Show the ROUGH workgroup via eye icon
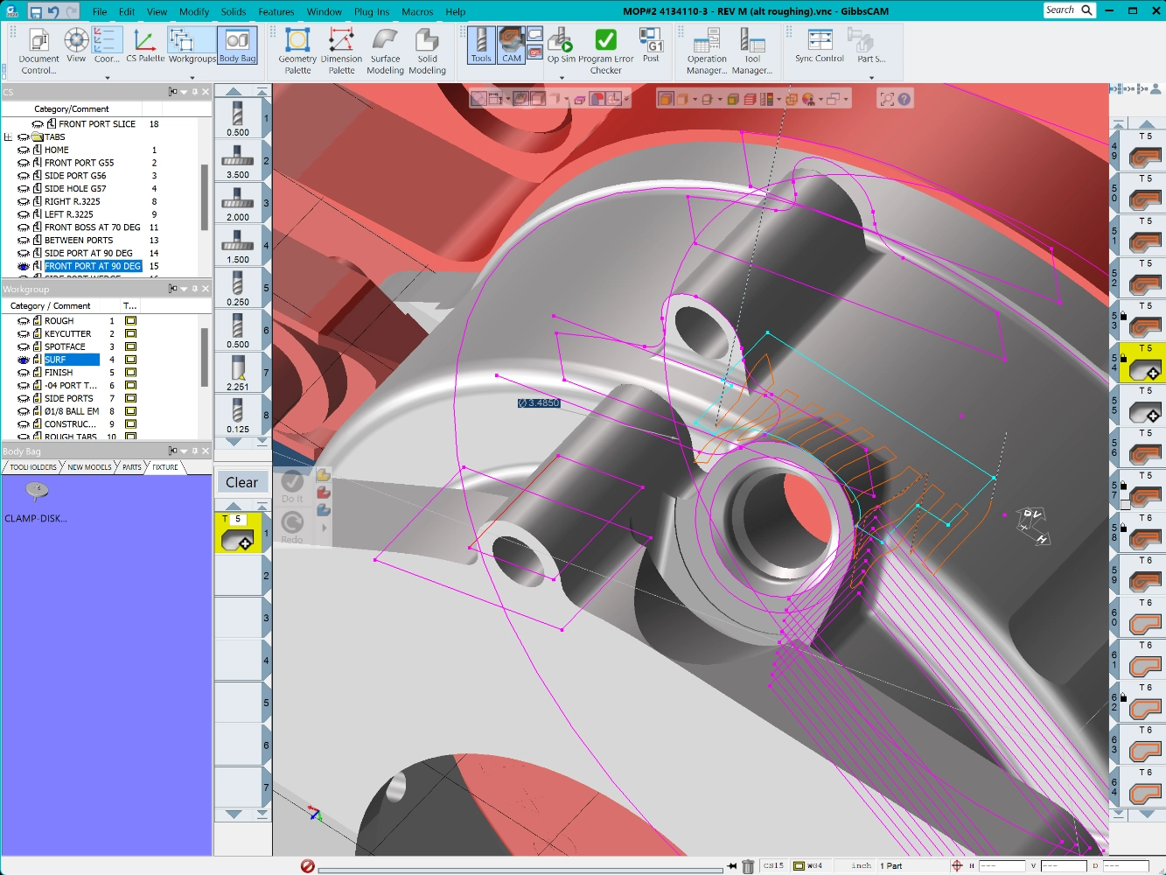Screen dimensions: 1166x875 24,321
